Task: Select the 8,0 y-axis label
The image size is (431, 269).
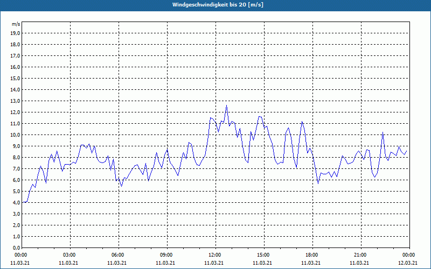Action: (16, 157)
